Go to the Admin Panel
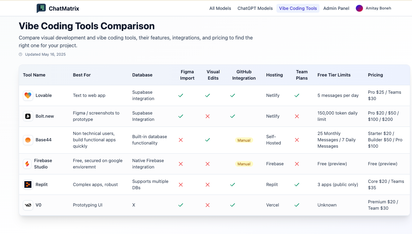Screen dimensions: 412x234 click(336, 8)
